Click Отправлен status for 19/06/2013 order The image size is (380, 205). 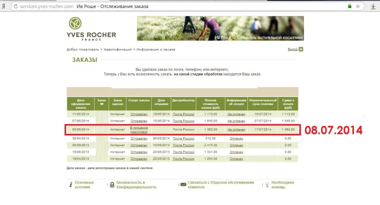pyautogui.click(x=139, y=152)
